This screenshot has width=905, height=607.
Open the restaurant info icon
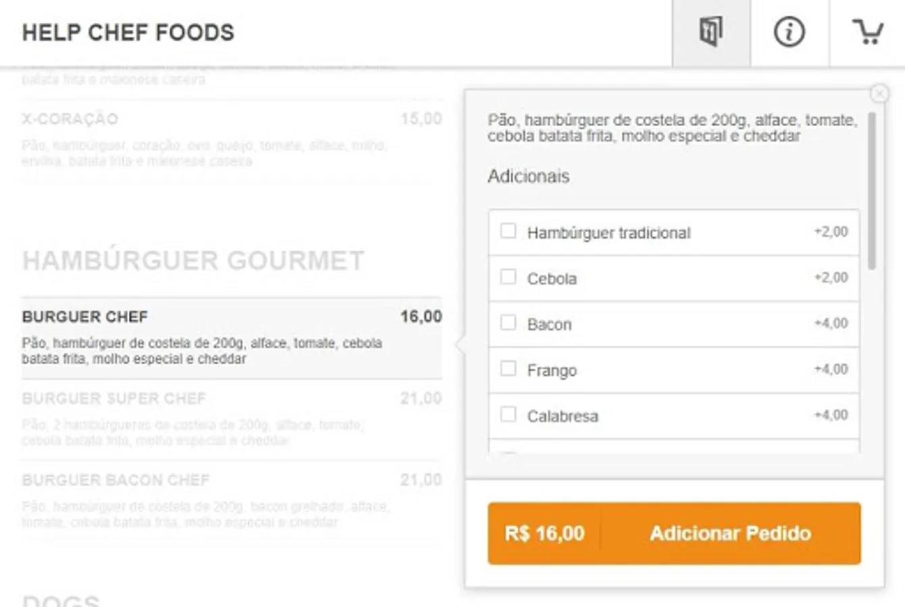click(790, 32)
